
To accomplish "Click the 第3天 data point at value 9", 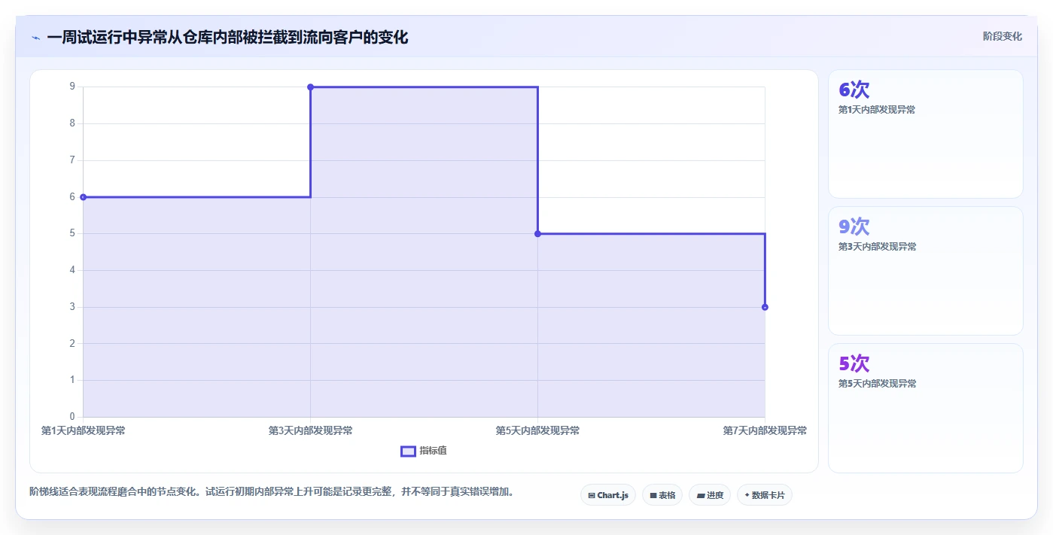I will click(310, 87).
